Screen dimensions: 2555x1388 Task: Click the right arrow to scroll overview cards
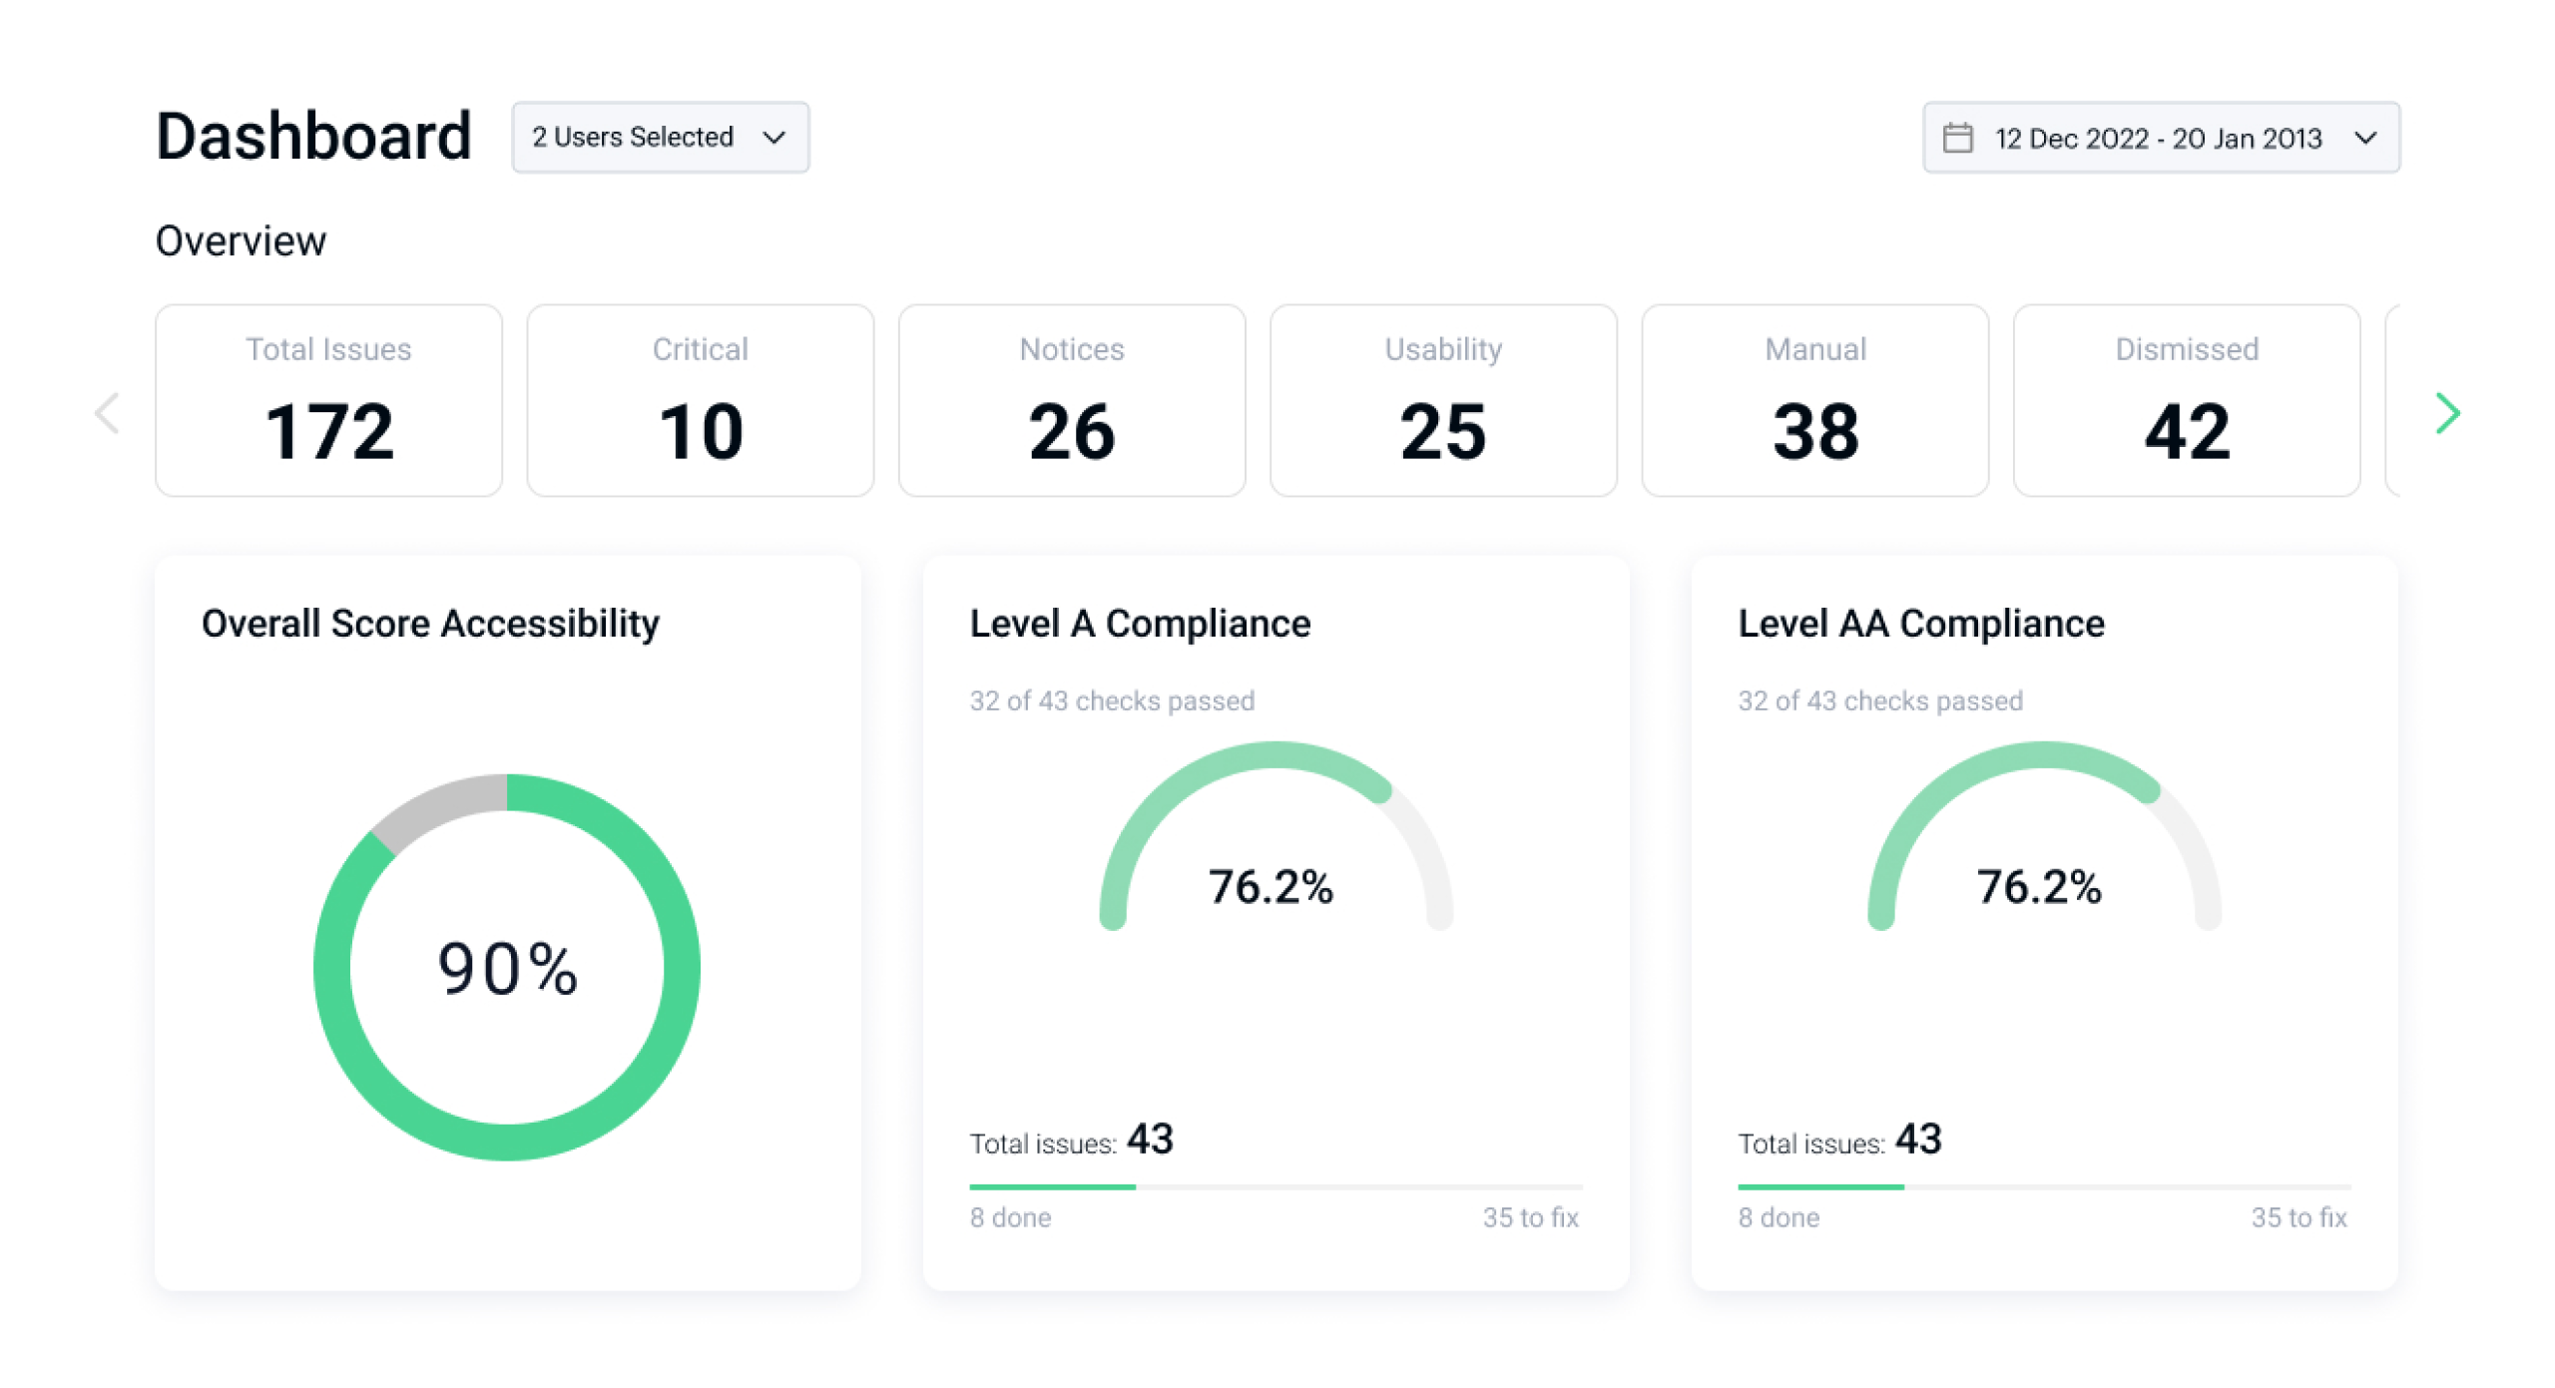click(2446, 412)
